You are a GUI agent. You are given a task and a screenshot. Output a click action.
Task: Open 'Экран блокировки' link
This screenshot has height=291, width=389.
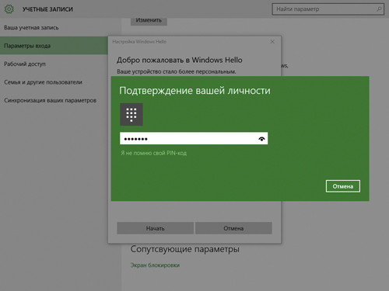tap(155, 265)
